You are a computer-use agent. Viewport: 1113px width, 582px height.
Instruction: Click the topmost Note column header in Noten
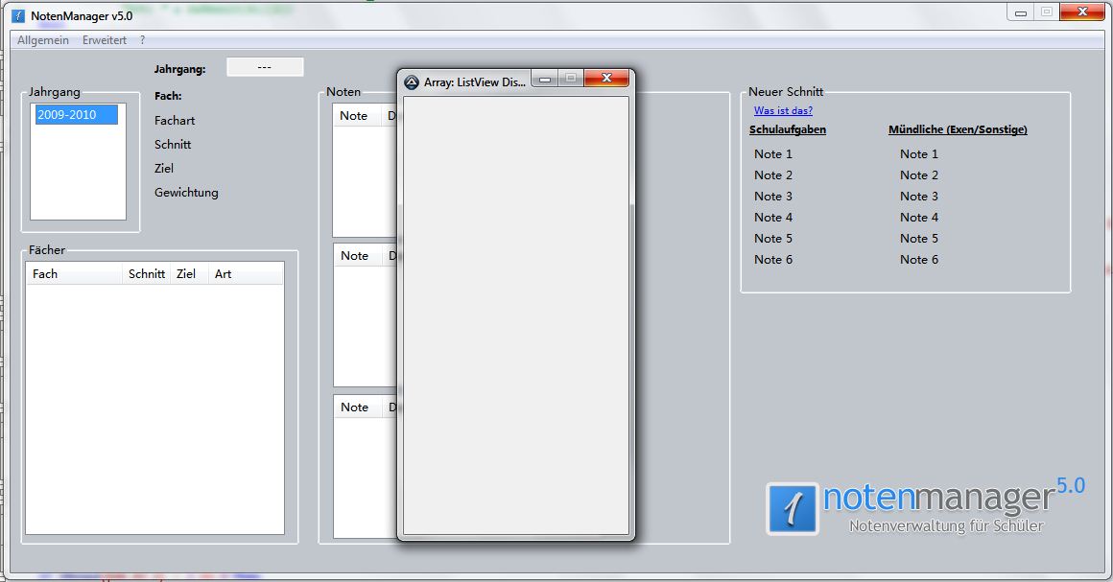[x=357, y=116]
